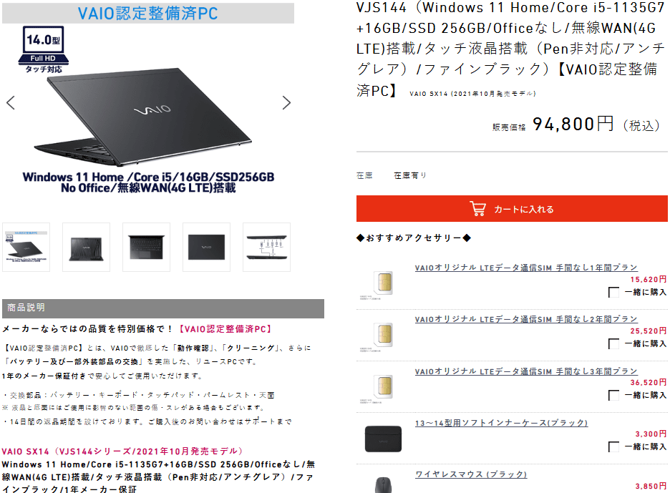Open VAIOオリジナル LTEデータ通信SIM 3年間プラン link

coord(526,371)
